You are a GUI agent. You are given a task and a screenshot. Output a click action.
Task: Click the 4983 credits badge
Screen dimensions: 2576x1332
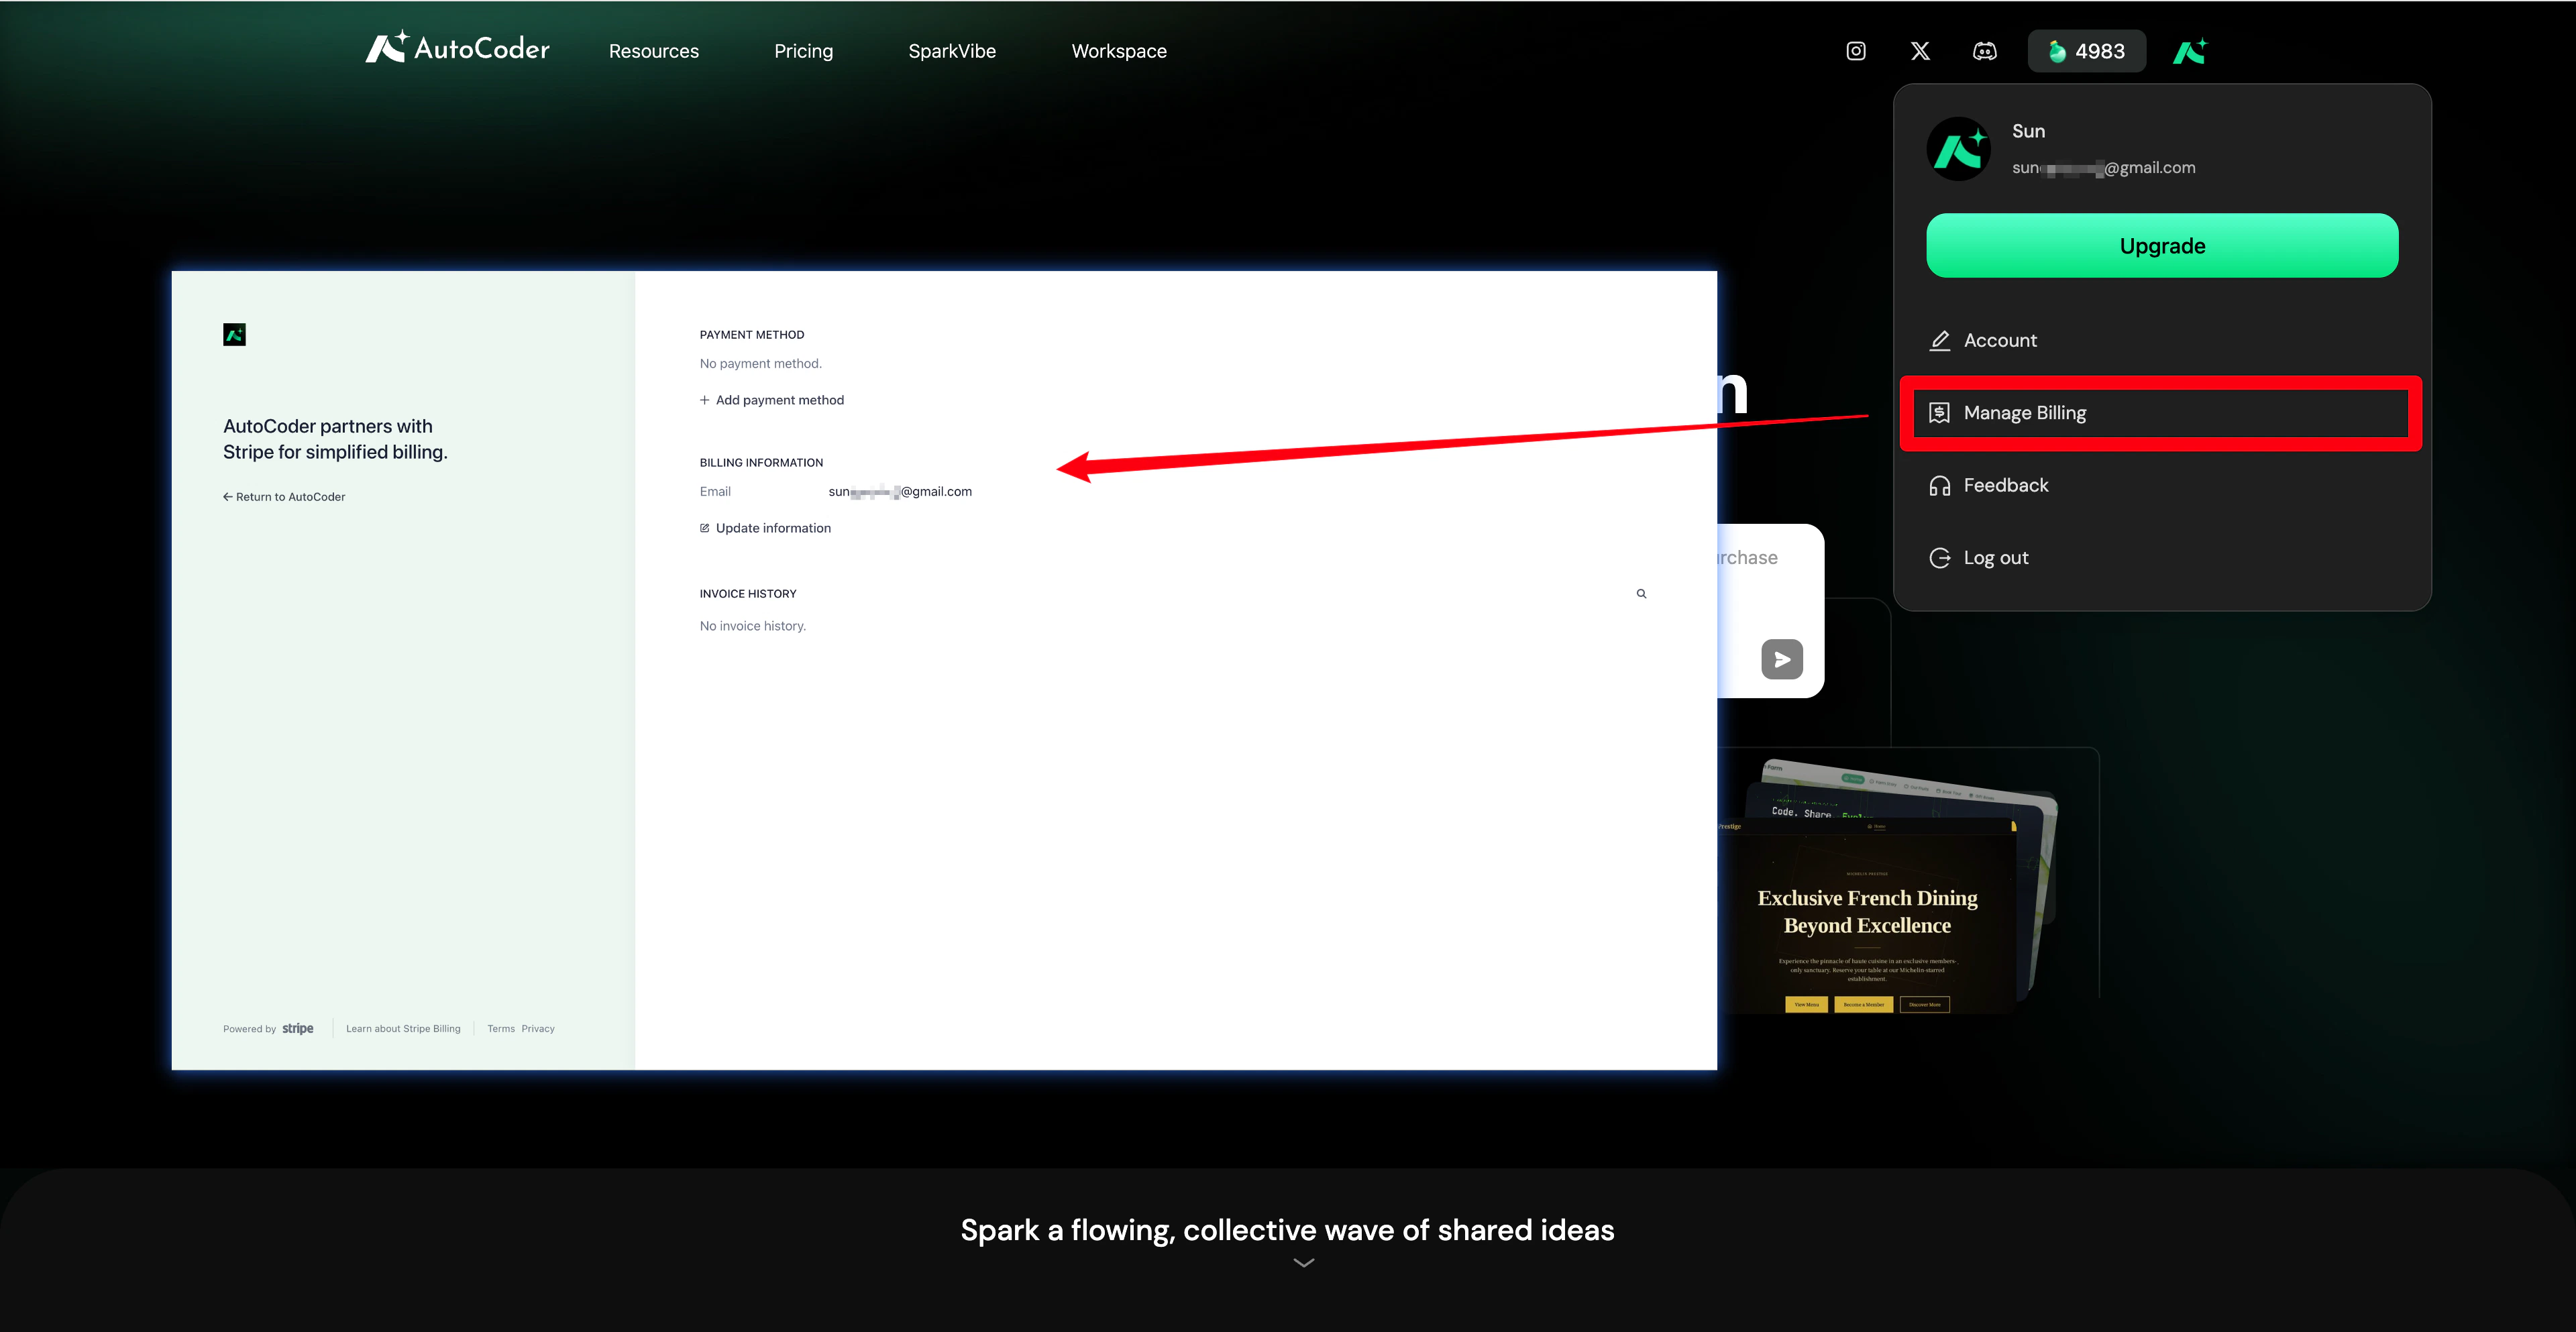point(2086,51)
